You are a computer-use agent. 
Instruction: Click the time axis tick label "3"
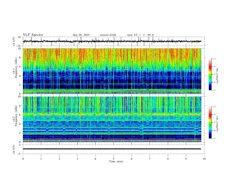coord(77,159)
